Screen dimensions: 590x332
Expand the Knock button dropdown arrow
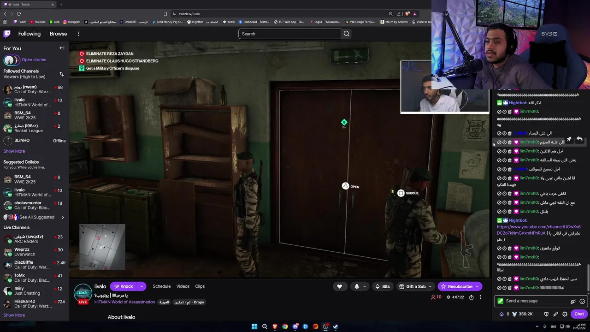pos(142,286)
